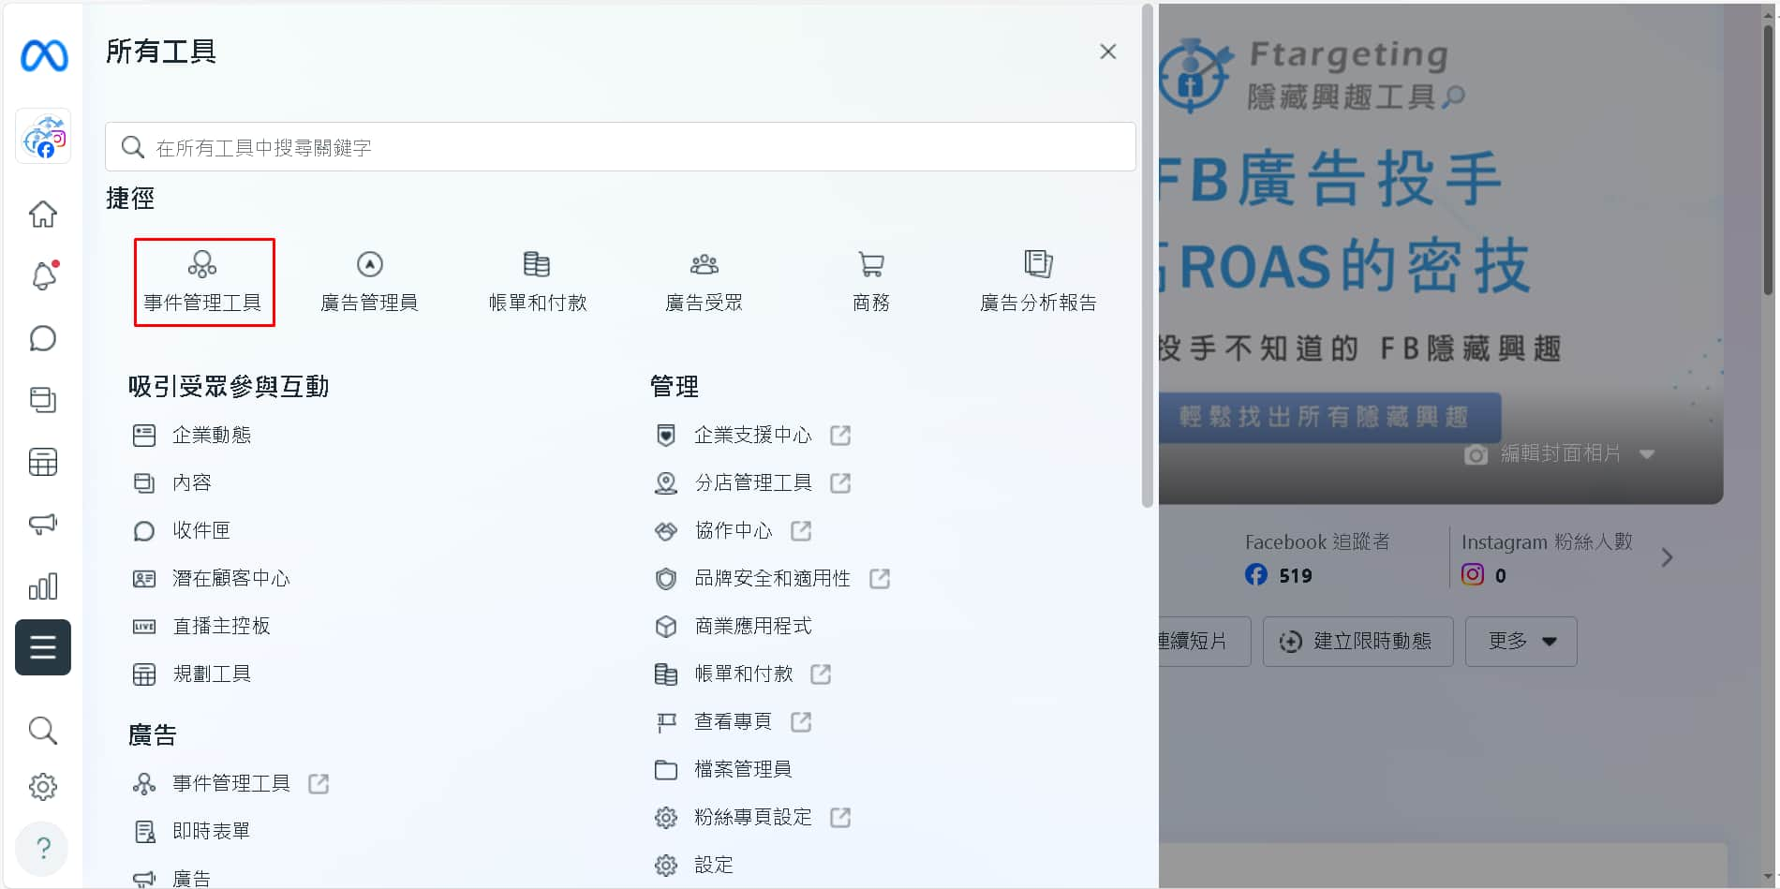This screenshot has width=1780, height=889.
Task: Click the 輕鬆找出所有隱藏興趣 cover banner button
Action: (x=1330, y=417)
